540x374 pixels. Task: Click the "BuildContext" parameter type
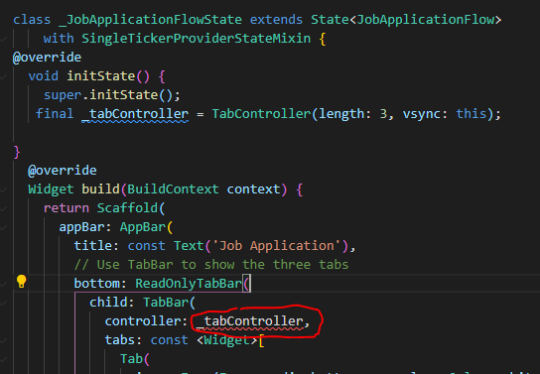coord(173,189)
